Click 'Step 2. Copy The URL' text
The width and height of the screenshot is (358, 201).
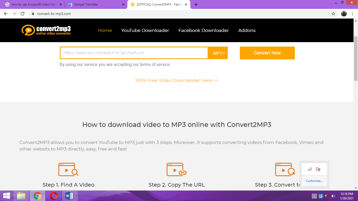click(177, 185)
